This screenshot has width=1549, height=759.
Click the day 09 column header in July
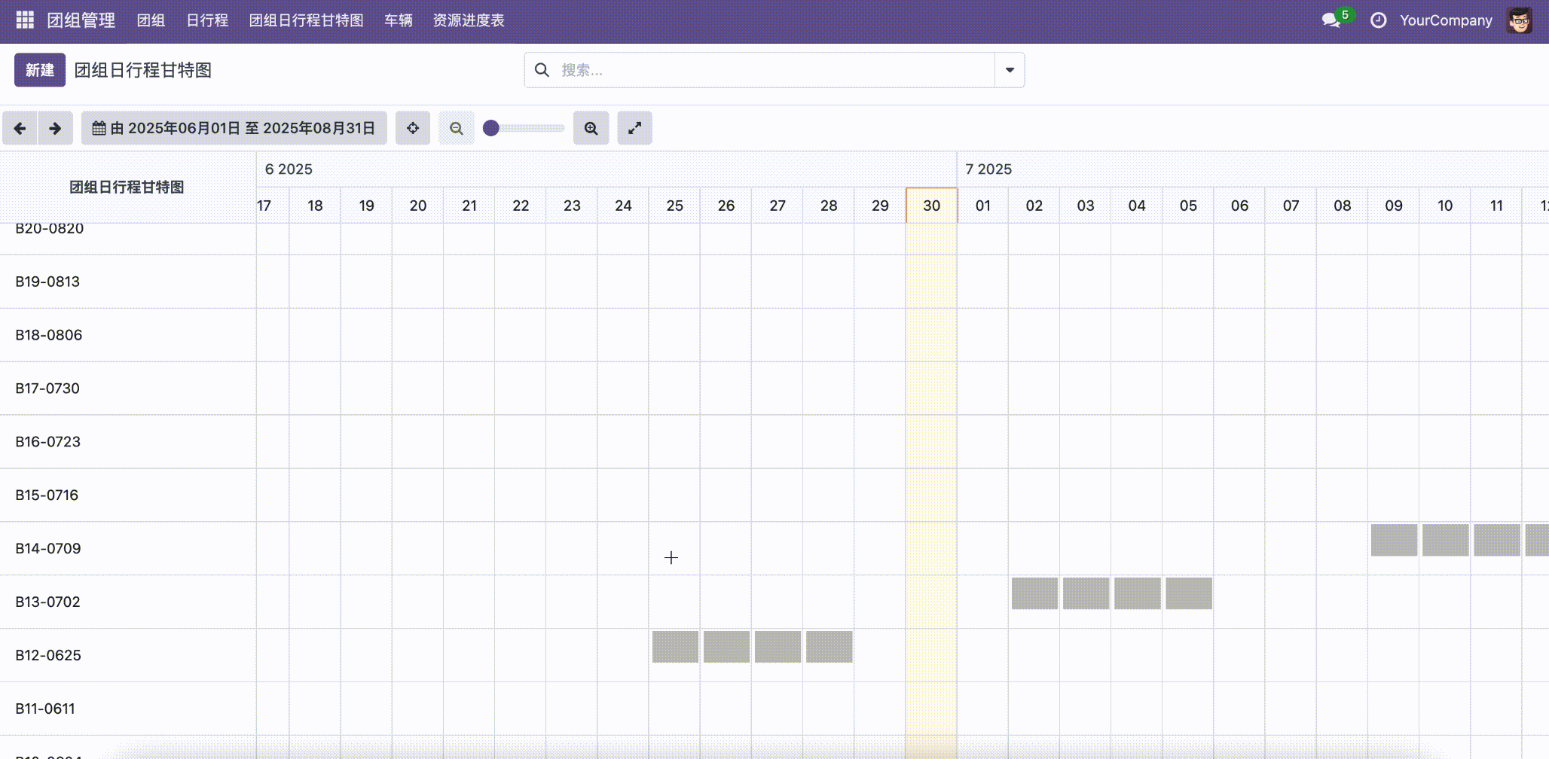click(1394, 206)
